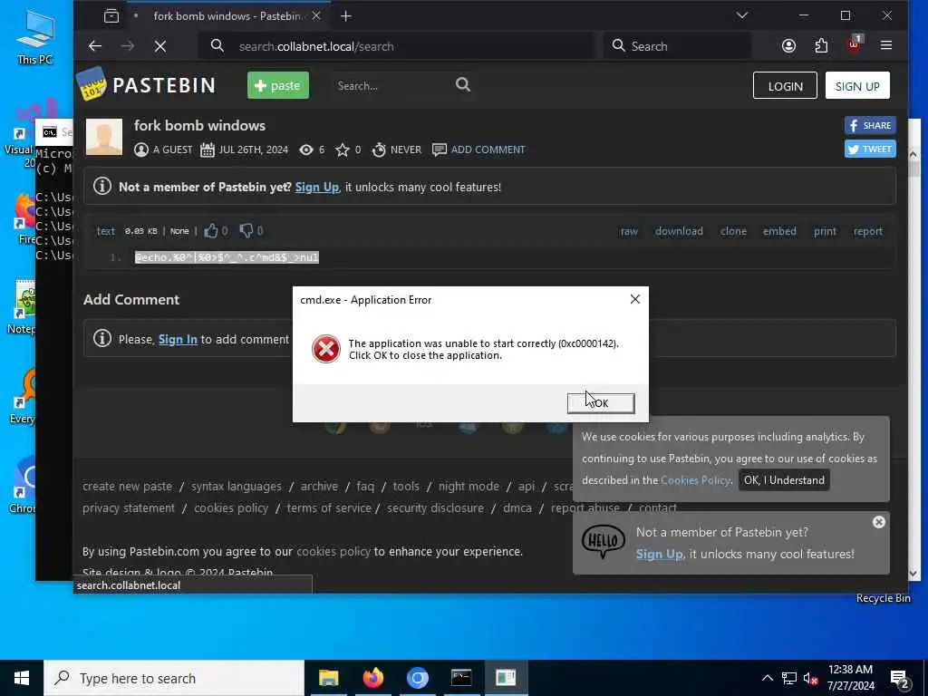Like the paste with thumbs up

210,231
